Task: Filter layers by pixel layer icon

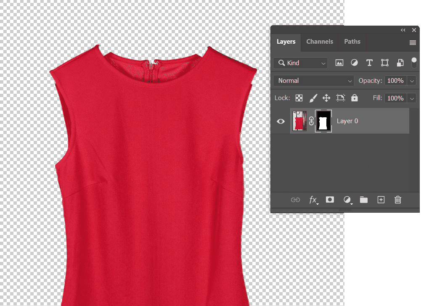Action: pyautogui.click(x=339, y=63)
